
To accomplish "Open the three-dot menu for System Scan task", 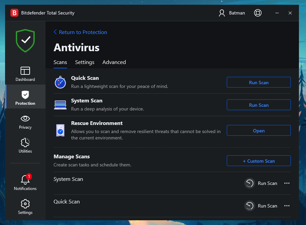I will [x=287, y=183].
